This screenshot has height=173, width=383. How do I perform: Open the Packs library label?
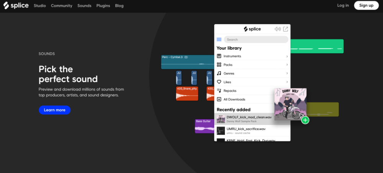coord(228,65)
